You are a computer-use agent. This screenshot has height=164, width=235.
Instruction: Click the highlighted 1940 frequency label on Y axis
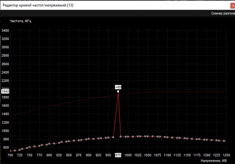(x=5, y=91)
